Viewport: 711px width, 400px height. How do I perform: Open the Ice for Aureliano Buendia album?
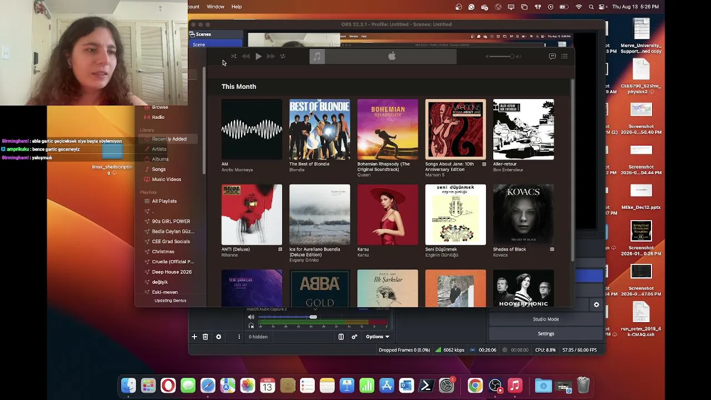point(319,214)
